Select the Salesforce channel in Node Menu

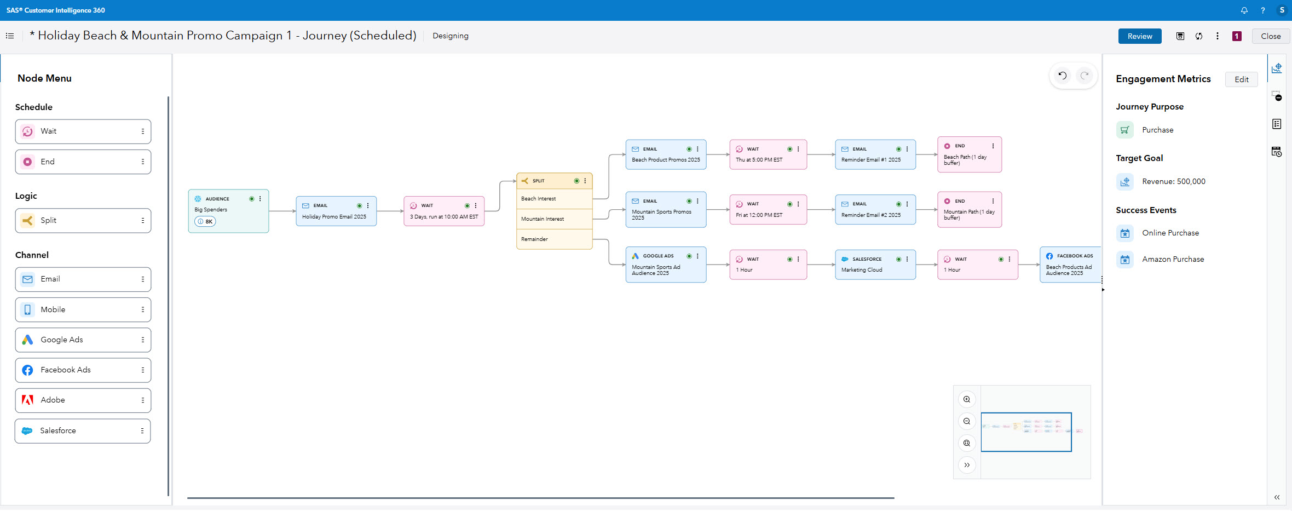click(83, 431)
